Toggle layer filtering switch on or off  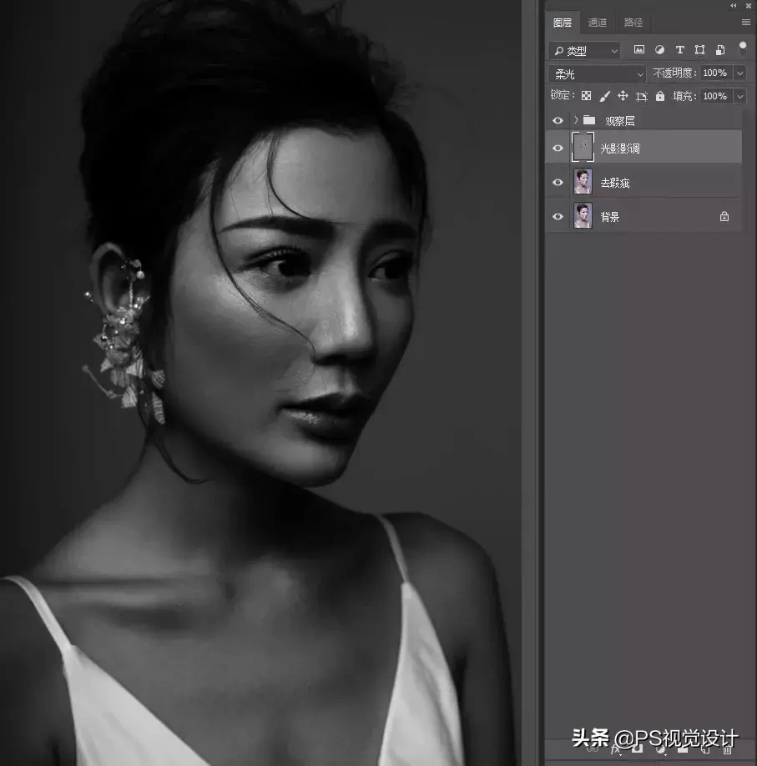742,48
